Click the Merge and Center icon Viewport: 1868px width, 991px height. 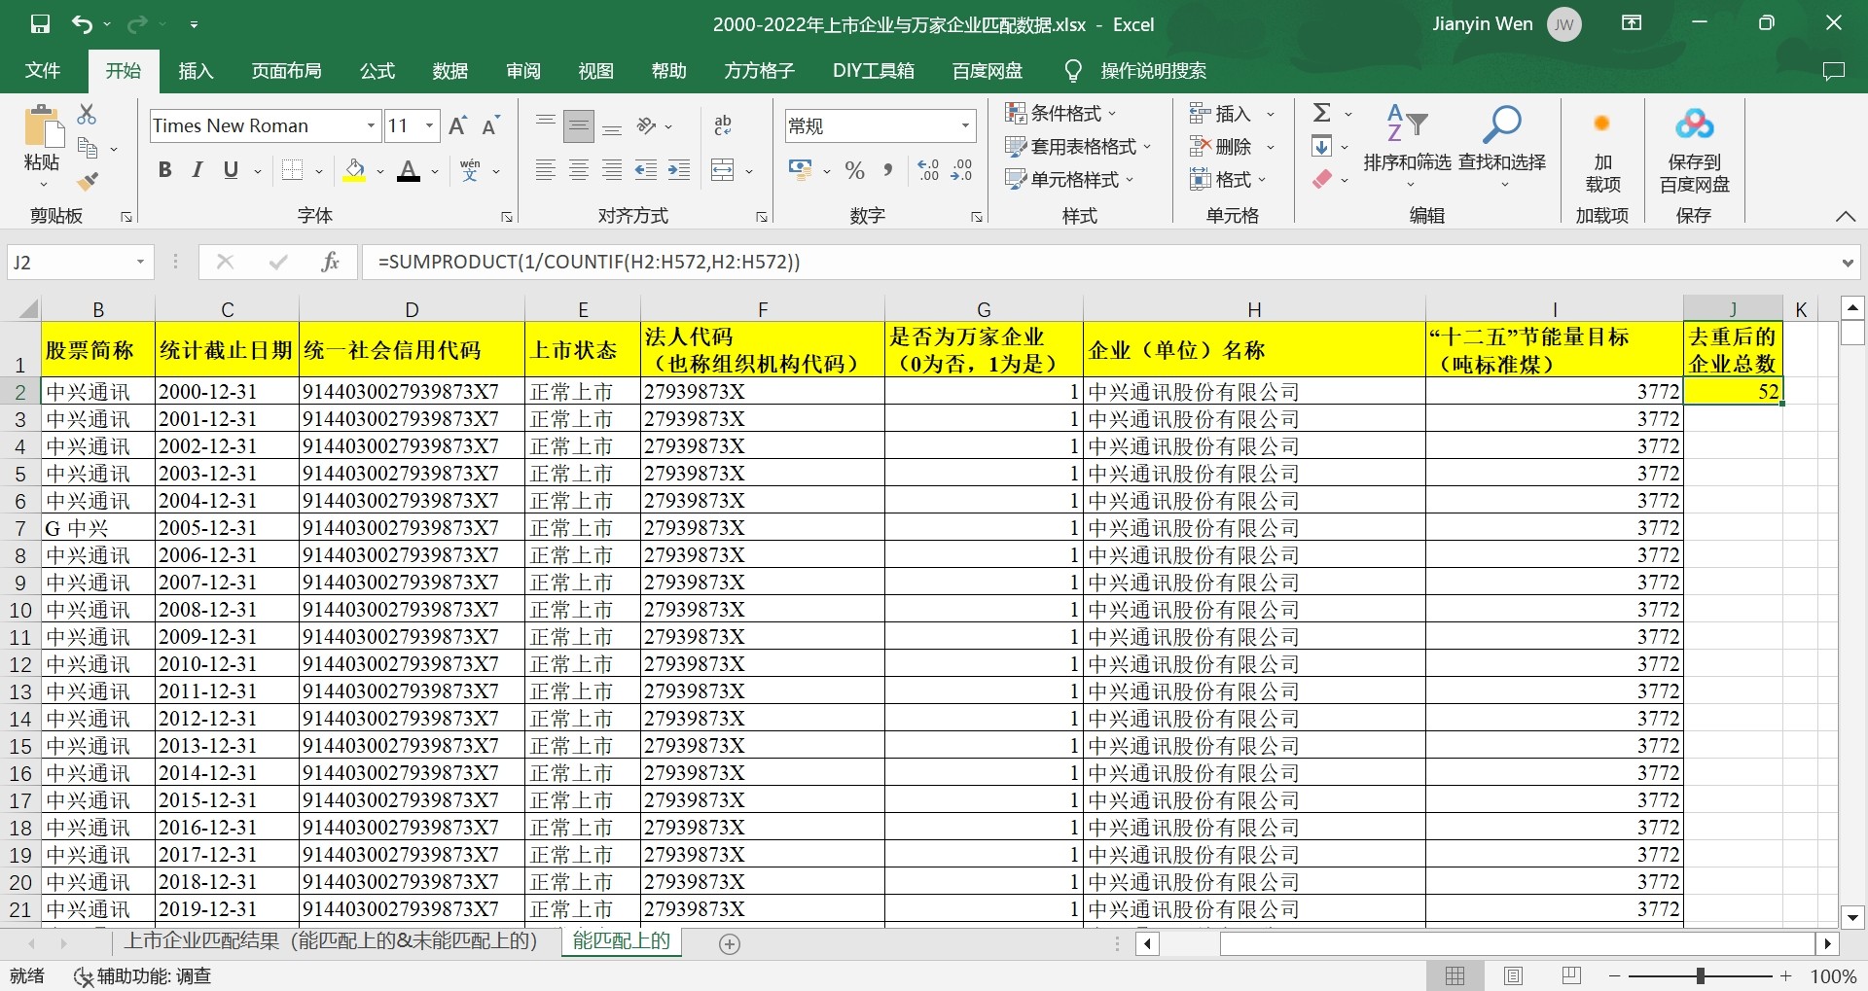[x=723, y=171]
